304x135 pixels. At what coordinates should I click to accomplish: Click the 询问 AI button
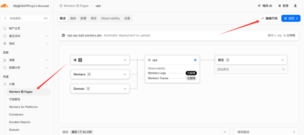(x=265, y=6)
